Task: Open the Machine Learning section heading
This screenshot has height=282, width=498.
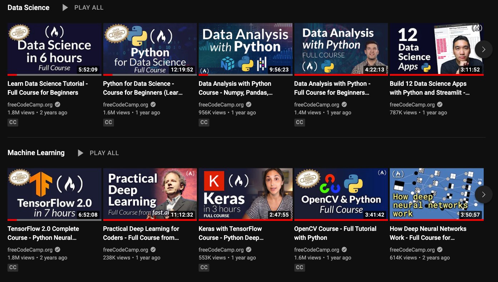Action: point(36,153)
